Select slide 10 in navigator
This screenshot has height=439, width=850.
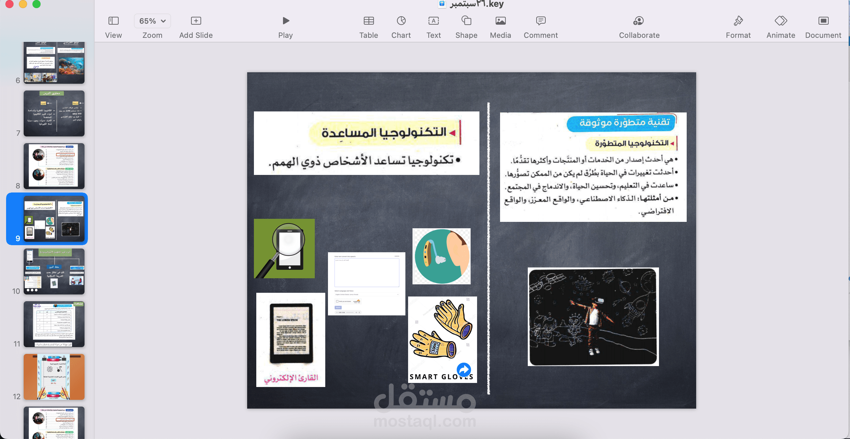(x=54, y=271)
